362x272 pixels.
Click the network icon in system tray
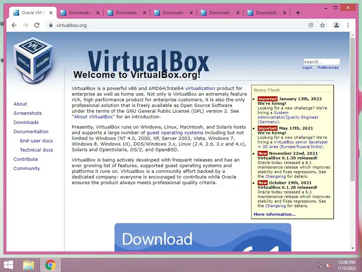(x=320, y=265)
